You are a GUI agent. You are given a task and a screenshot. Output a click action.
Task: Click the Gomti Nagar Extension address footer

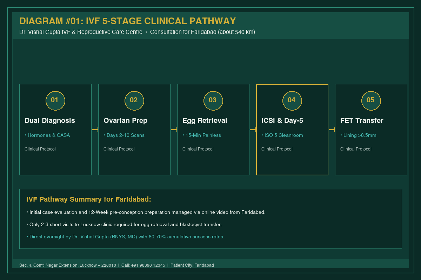[x=67, y=265]
